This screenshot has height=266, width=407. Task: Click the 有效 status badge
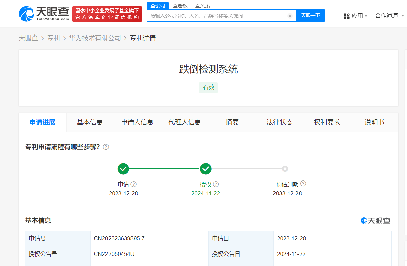pos(209,88)
